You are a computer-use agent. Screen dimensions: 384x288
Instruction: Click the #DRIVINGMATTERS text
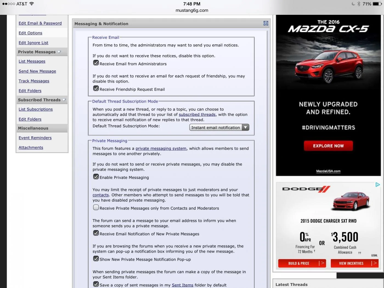tap(329, 128)
